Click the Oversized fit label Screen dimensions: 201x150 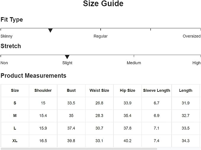tap(192, 36)
